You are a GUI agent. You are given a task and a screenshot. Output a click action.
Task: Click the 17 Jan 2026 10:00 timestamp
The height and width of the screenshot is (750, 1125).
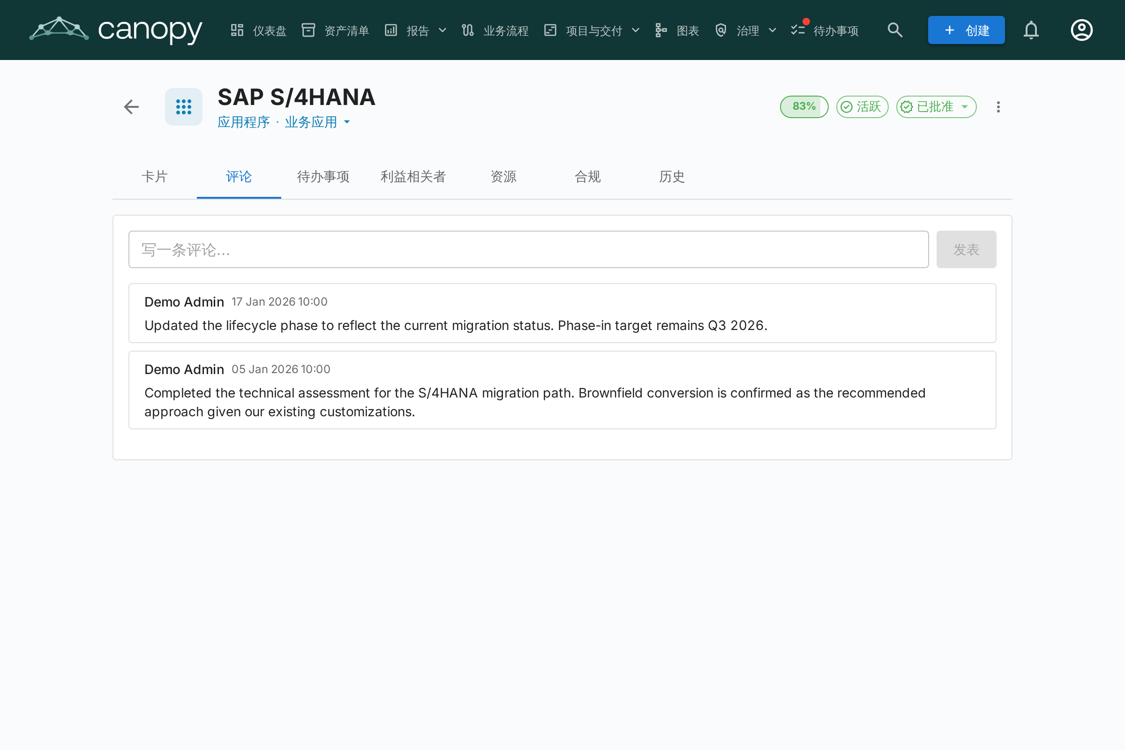[280, 302]
